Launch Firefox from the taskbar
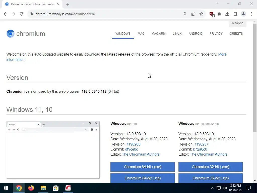This screenshot has width=257, height=193. coord(31,188)
